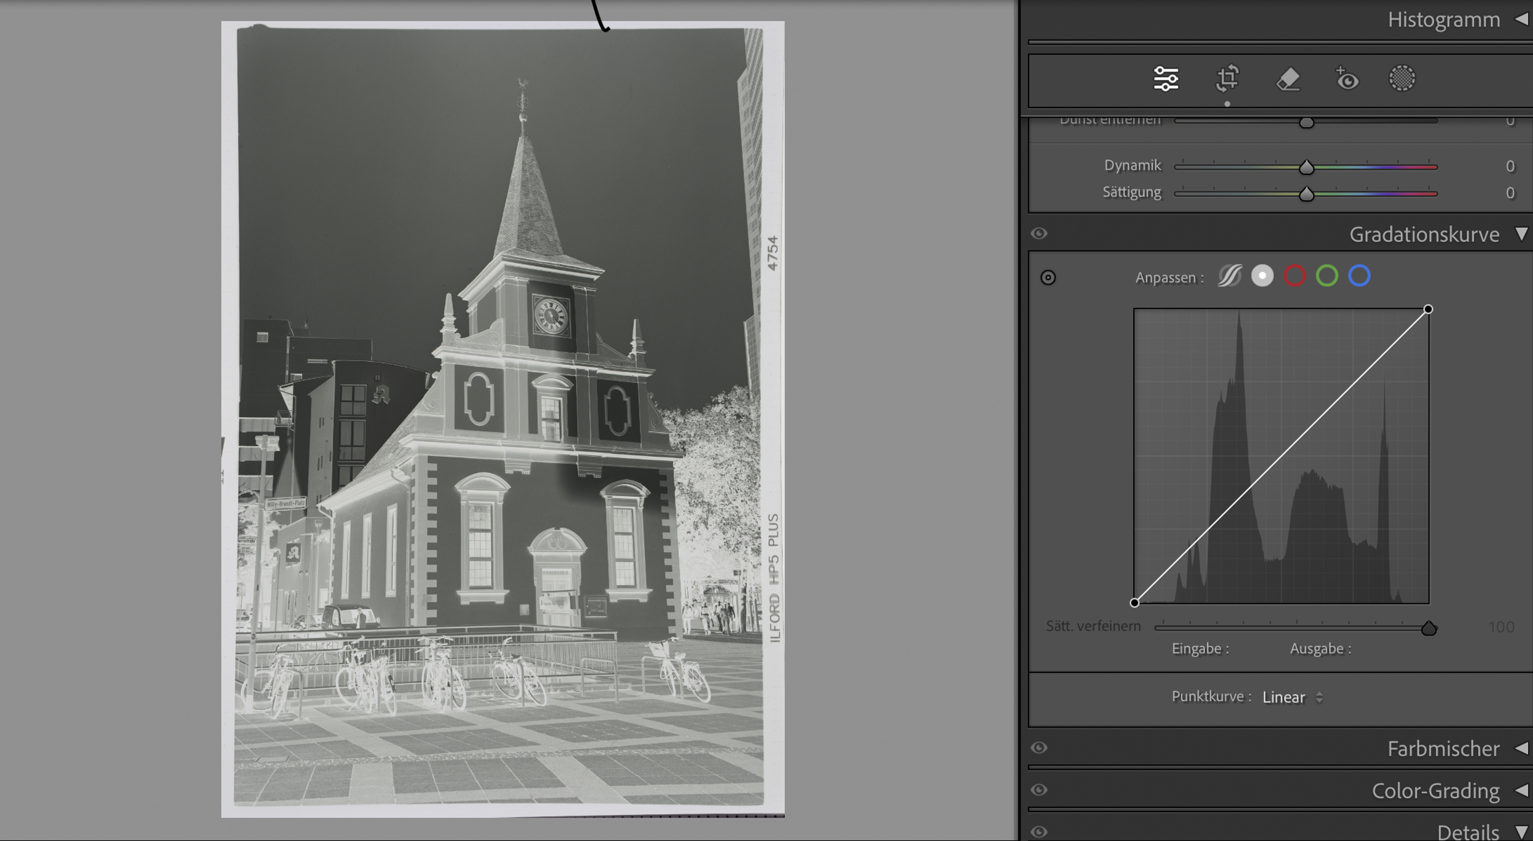The width and height of the screenshot is (1533, 841).
Task: Click the curve's top-right white point
Action: [x=1428, y=309]
